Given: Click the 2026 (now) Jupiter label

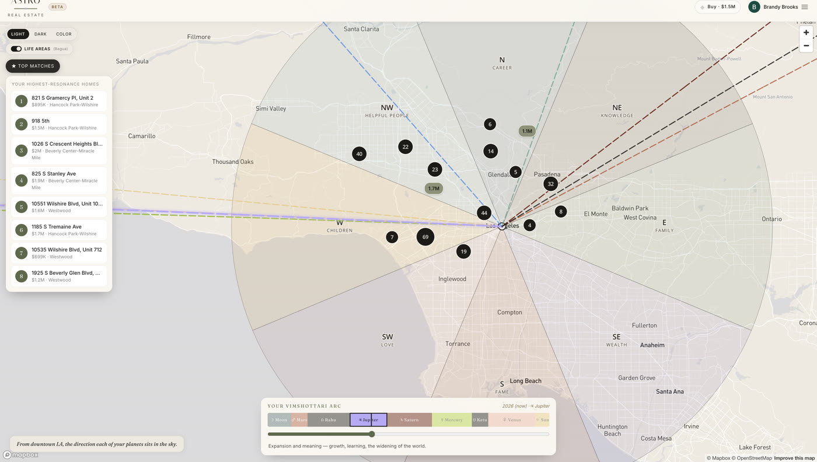Looking at the screenshot, I should click(x=526, y=406).
